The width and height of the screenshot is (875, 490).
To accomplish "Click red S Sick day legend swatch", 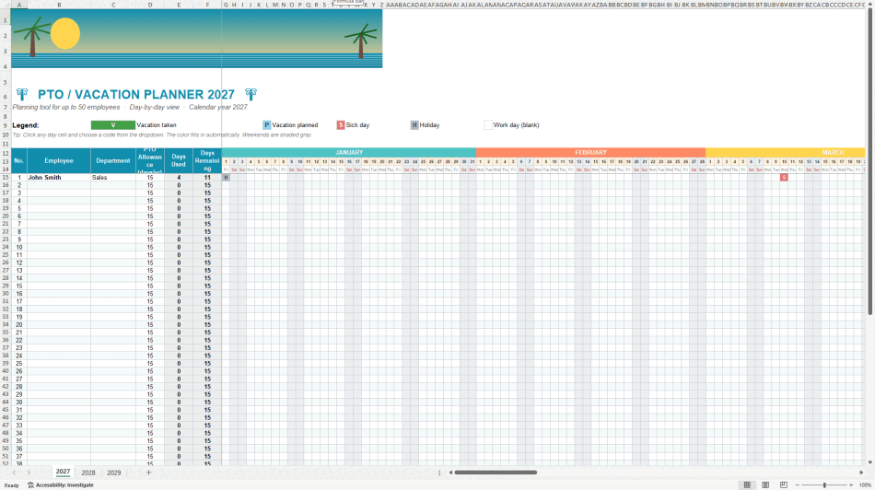I will point(341,125).
